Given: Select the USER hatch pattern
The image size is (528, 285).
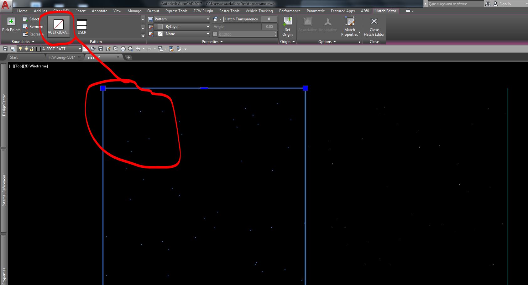Looking at the screenshot, I should point(81,25).
